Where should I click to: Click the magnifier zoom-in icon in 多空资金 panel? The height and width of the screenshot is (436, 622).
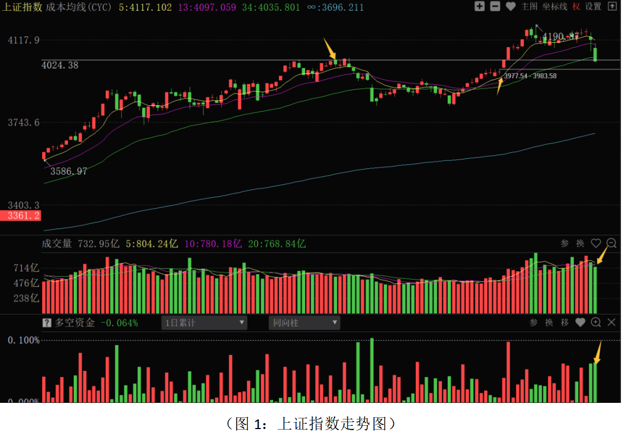click(x=596, y=322)
